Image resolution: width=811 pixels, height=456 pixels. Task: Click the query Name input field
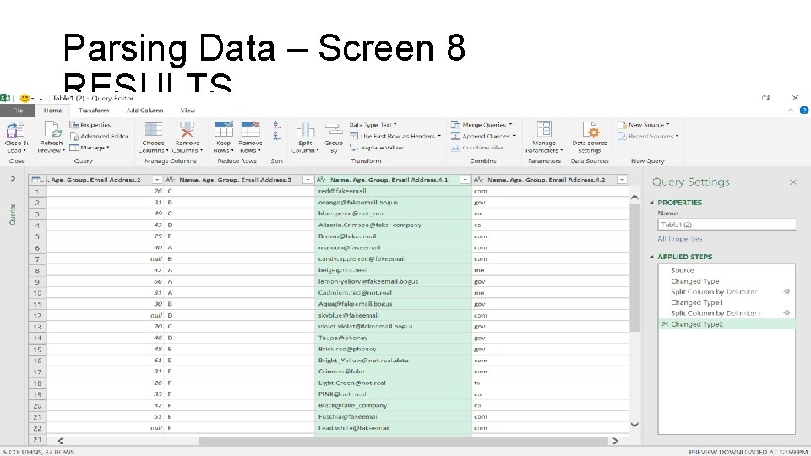(x=727, y=225)
